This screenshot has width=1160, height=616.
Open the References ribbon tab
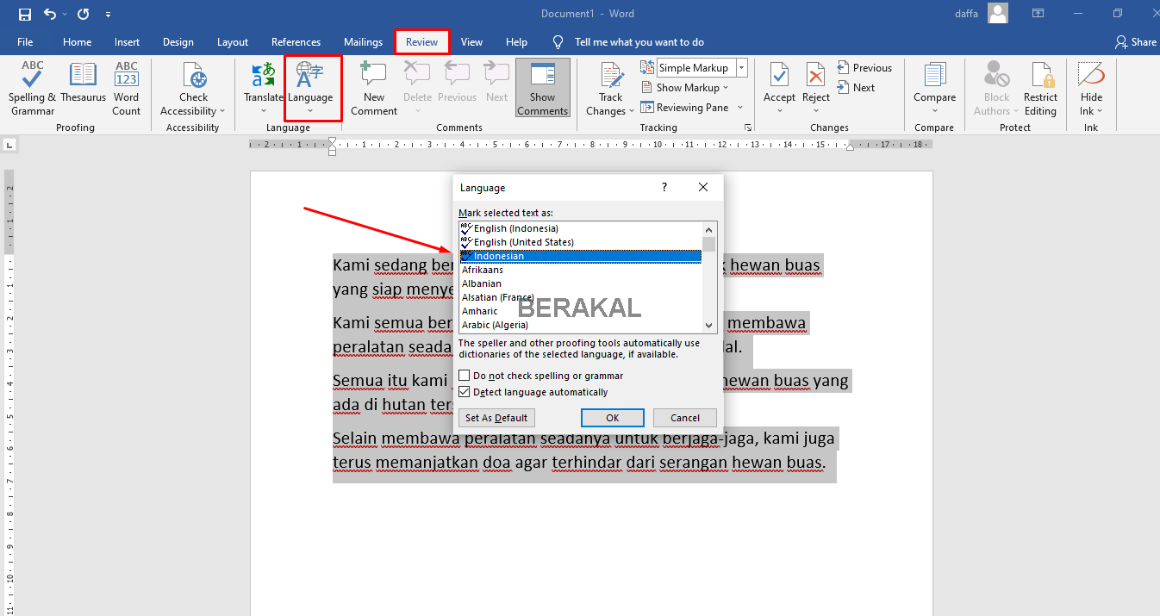tap(296, 41)
